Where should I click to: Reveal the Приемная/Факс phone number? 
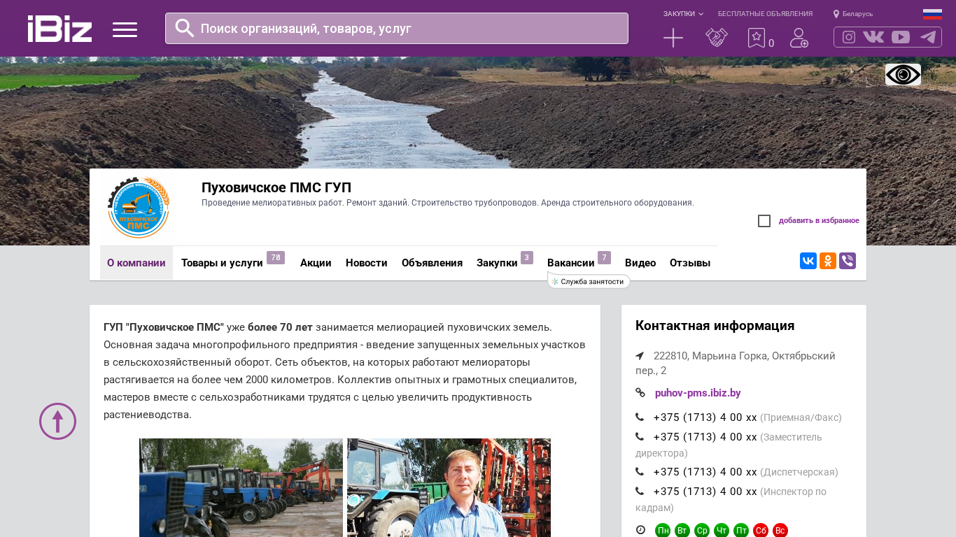tap(705, 417)
